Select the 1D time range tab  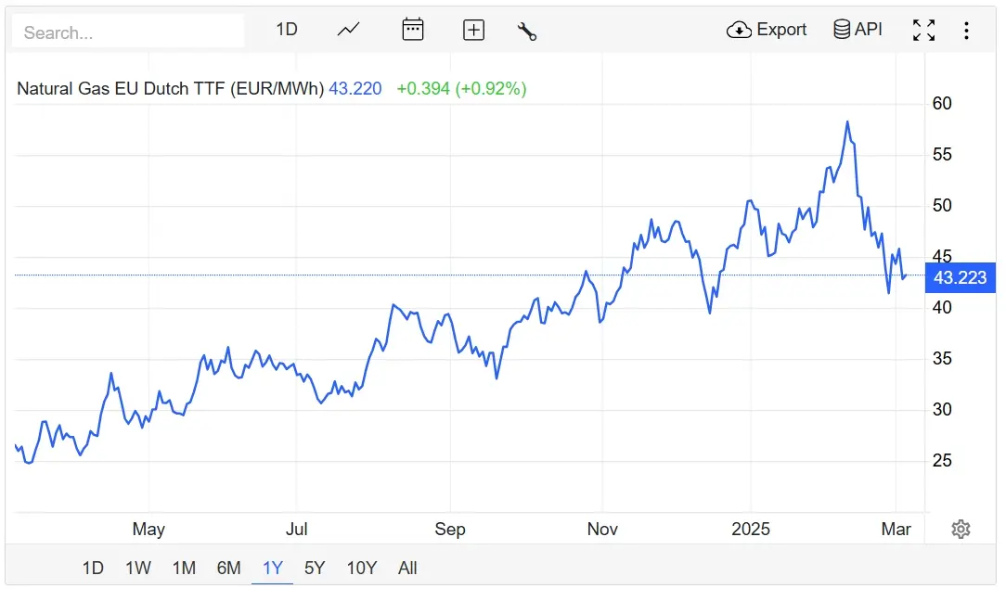93,569
